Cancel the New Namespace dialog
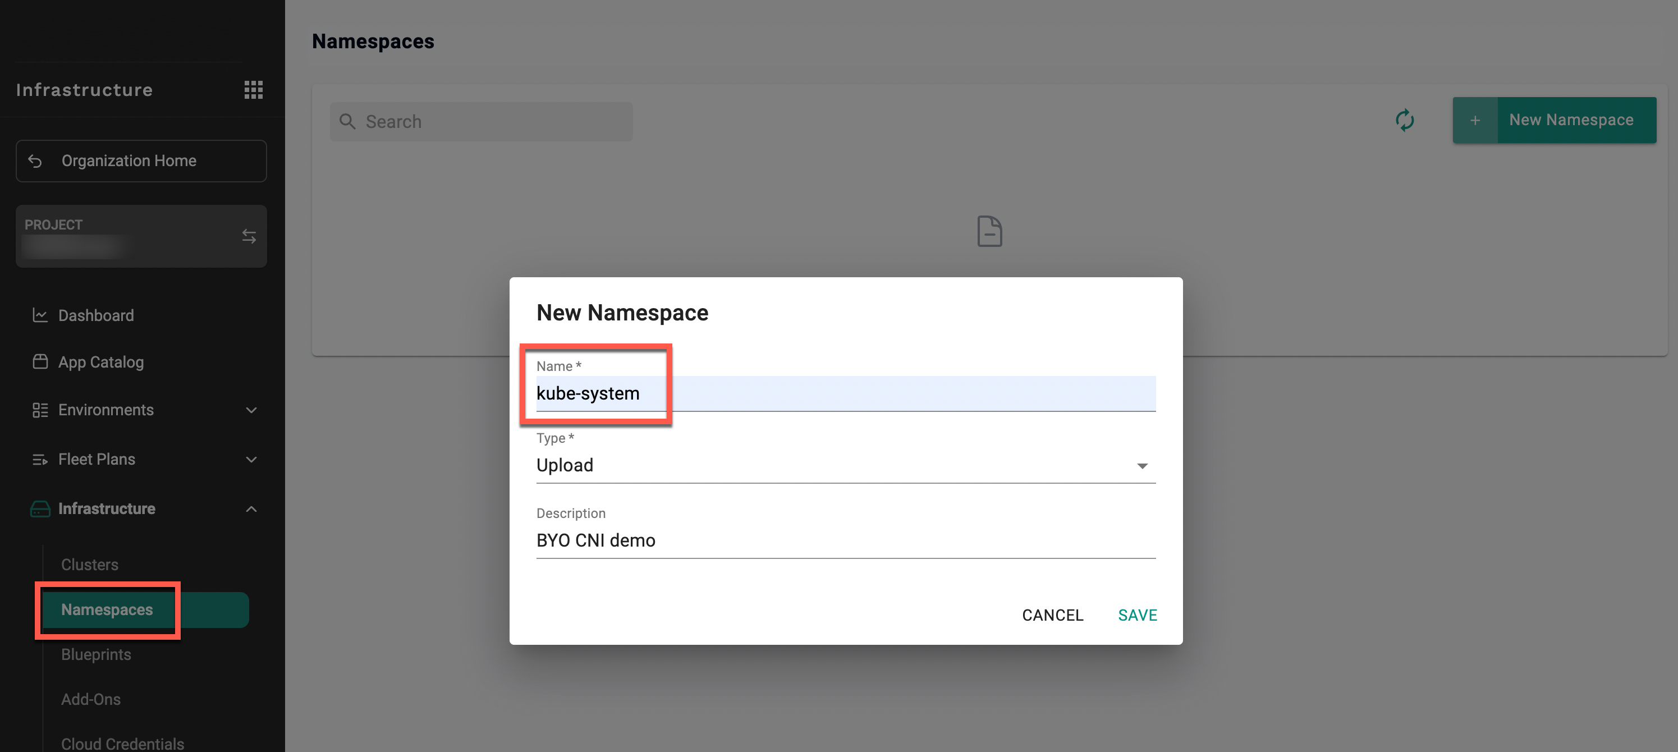1678x752 pixels. [1052, 615]
